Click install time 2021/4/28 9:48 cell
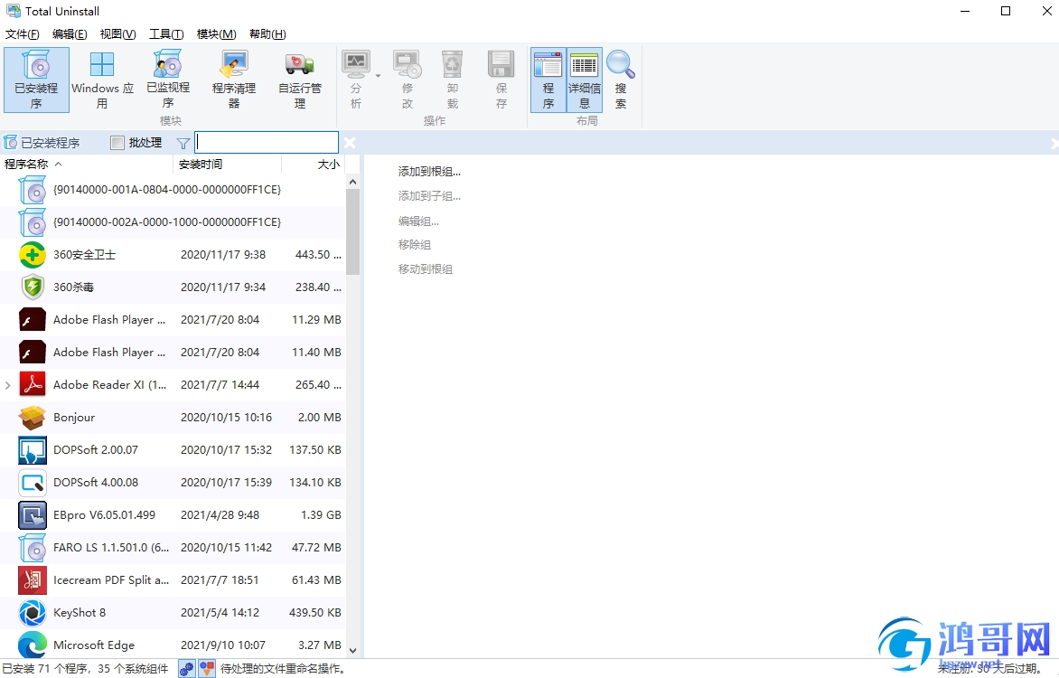This screenshot has height=678, width=1059. pos(220,515)
